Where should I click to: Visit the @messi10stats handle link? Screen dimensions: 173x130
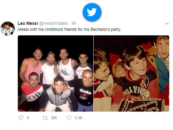(x=53, y=23)
